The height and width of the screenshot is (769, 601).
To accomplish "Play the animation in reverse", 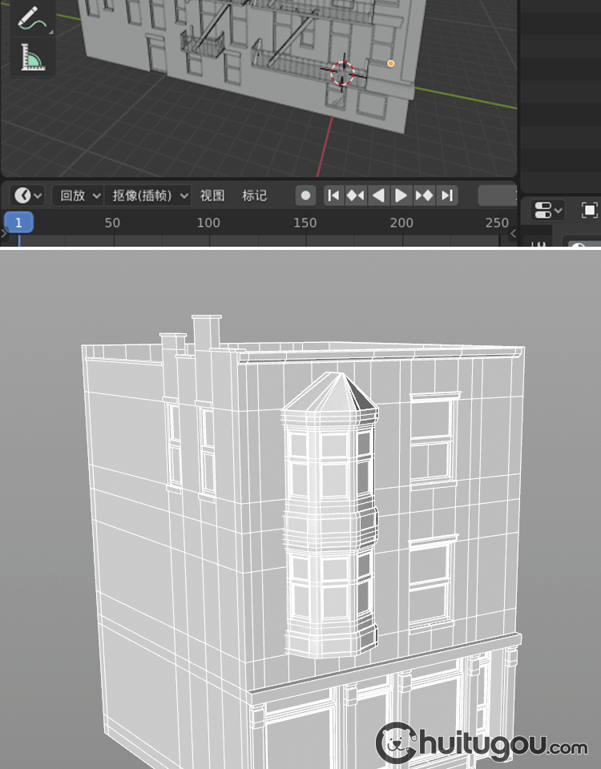I will 378,195.
